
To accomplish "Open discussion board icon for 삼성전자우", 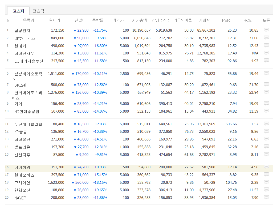I will (266, 53).
